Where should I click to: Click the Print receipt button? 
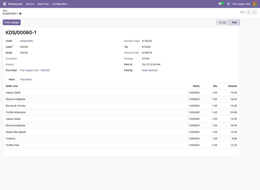[x=12, y=22]
